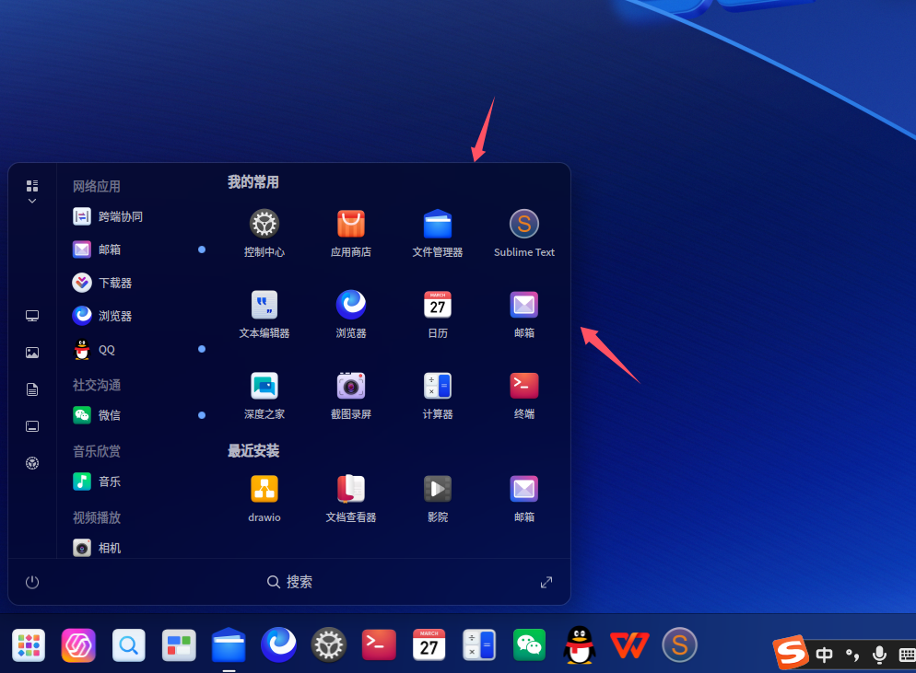Expand launcher to fullscreen mode
Image resolution: width=916 pixels, height=673 pixels.
[x=546, y=582]
